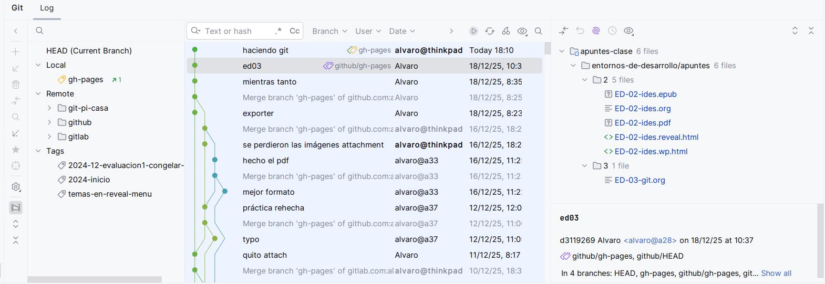Collapse entornos-de-desarrollo/apuntes folder
Screen dimensions: 825x284
tap(573, 65)
